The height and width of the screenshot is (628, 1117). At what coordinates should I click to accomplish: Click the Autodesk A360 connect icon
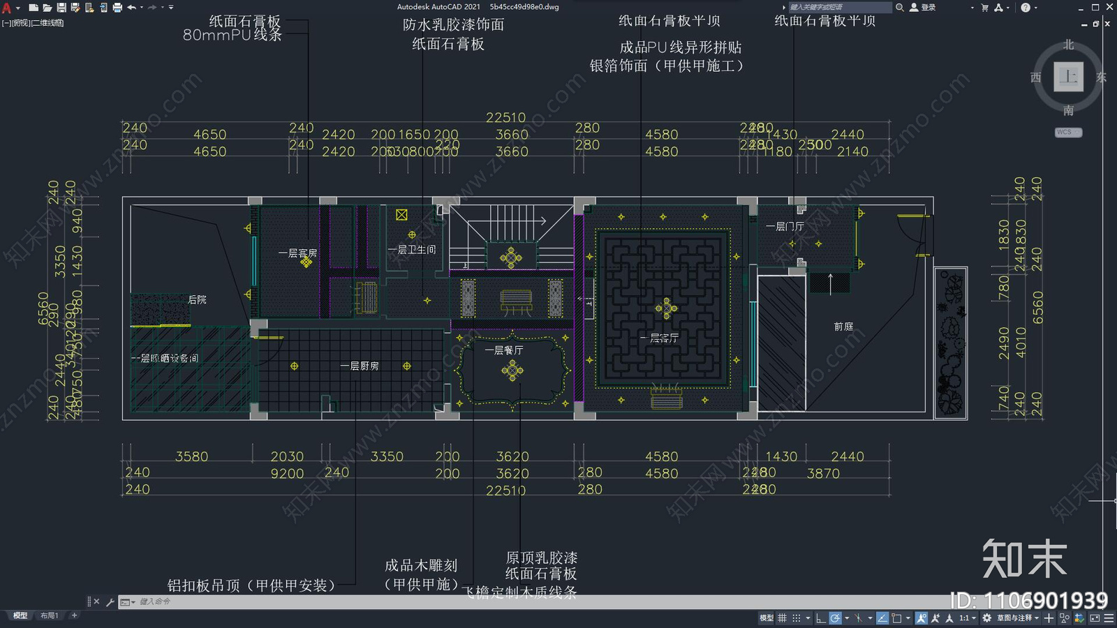(998, 7)
